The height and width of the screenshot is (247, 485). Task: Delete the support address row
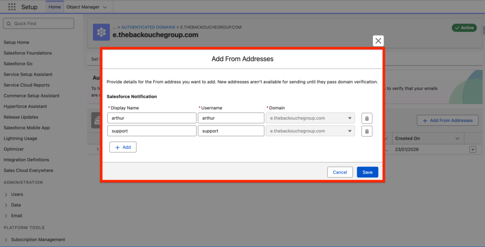pyautogui.click(x=367, y=131)
